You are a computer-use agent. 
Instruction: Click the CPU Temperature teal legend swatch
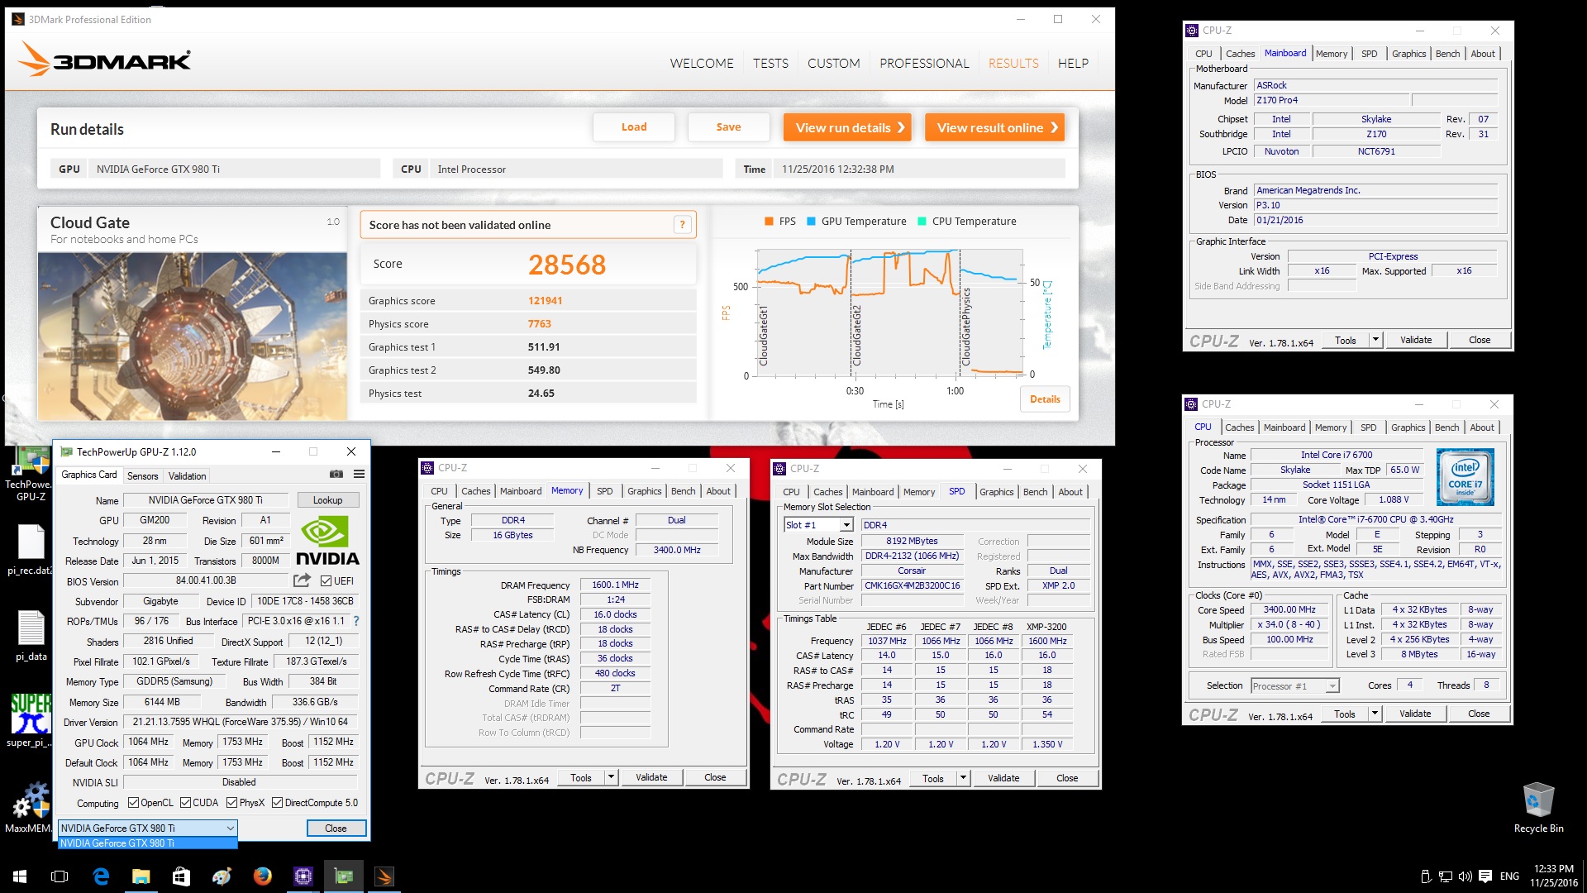922,222
